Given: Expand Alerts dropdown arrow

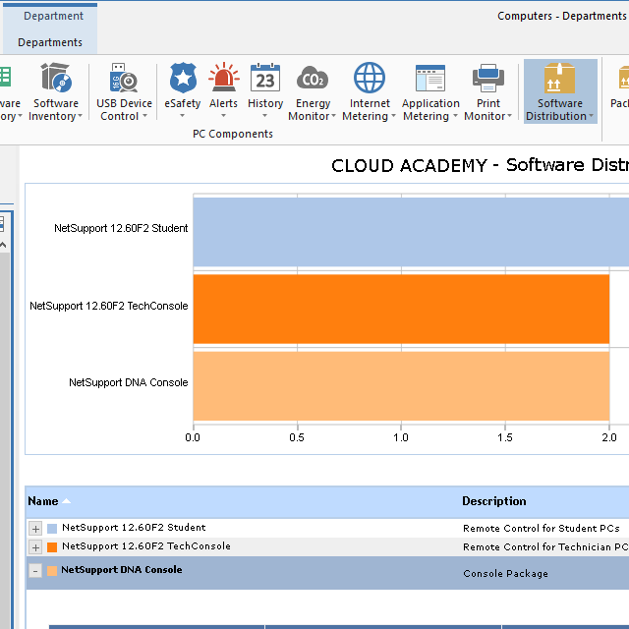Looking at the screenshot, I should click(223, 116).
